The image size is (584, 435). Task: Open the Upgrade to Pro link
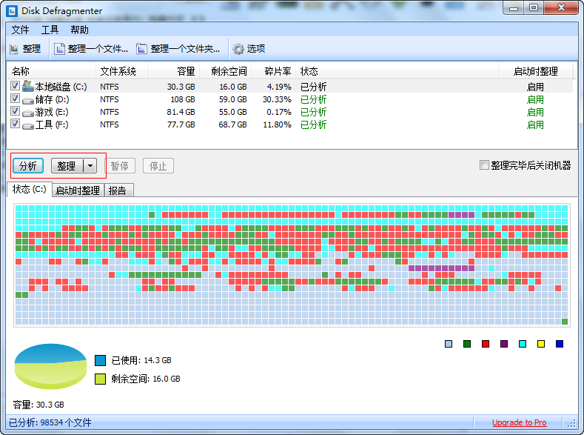[519, 422]
